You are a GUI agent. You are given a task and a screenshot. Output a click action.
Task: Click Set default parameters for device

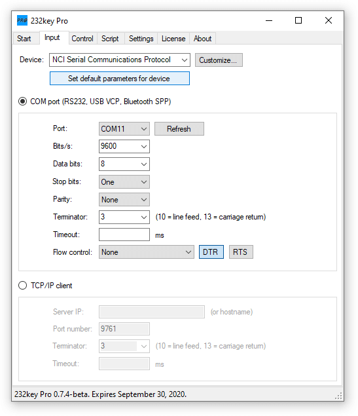click(120, 78)
